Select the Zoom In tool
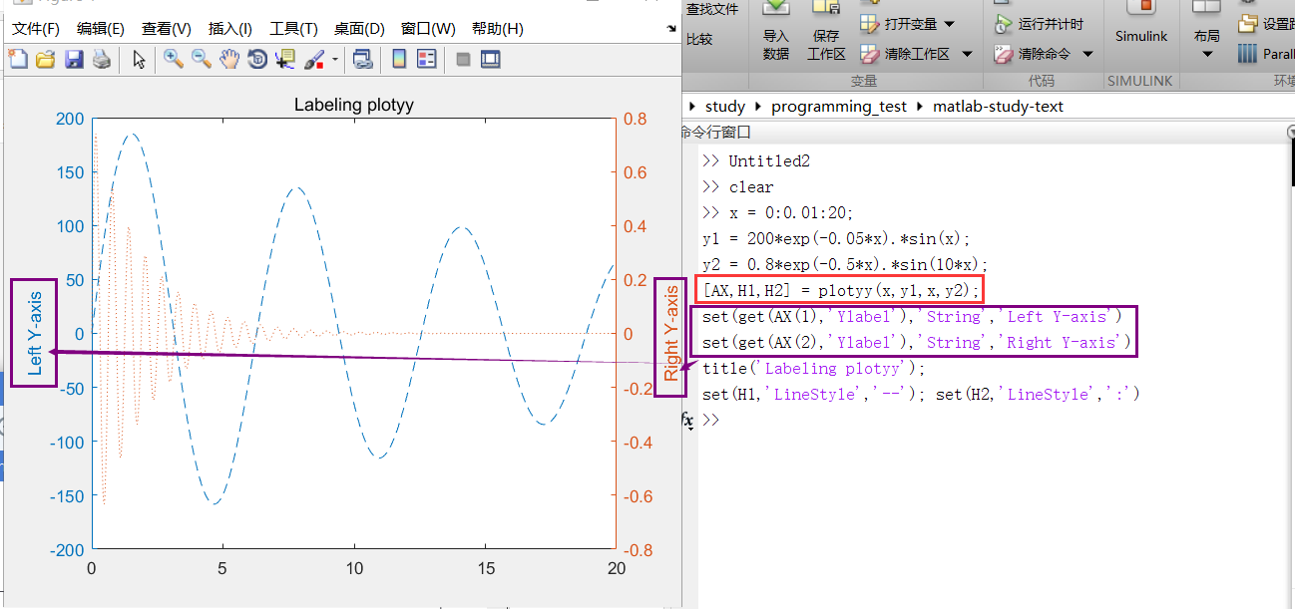Image resolution: width=1295 pixels, height=609 pixels. 171,60
